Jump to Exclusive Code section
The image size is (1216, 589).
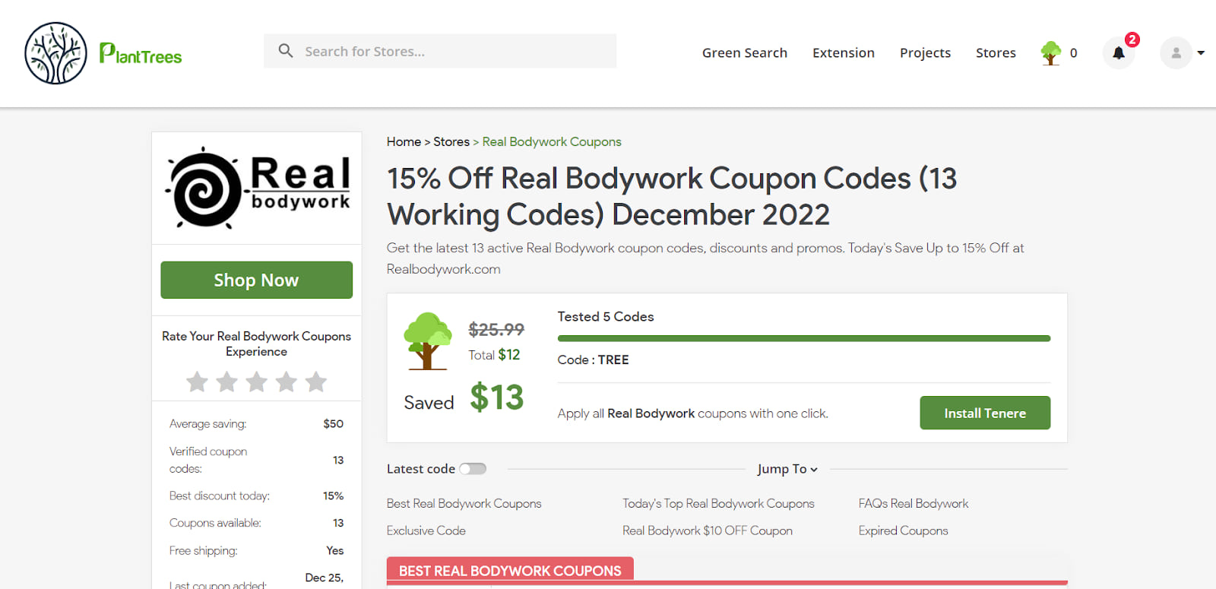pos(426,530)
